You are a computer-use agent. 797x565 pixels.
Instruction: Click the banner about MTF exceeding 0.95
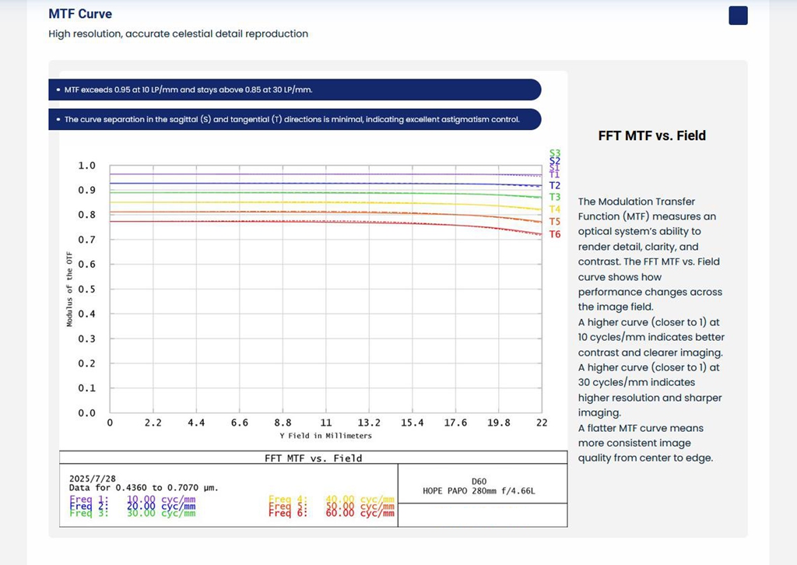pyautogui.click(x=294, y=89)
